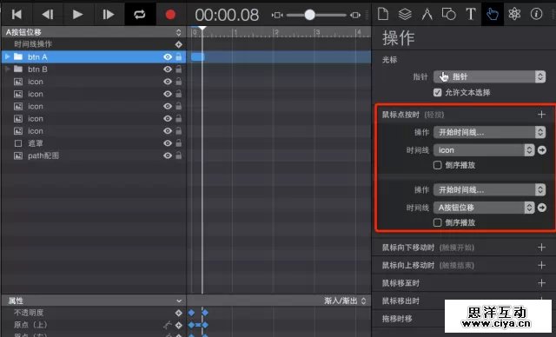Viewport: 556px width, 337px height.
Task: Lock the btn B layer
Action: tap(179, 69)
